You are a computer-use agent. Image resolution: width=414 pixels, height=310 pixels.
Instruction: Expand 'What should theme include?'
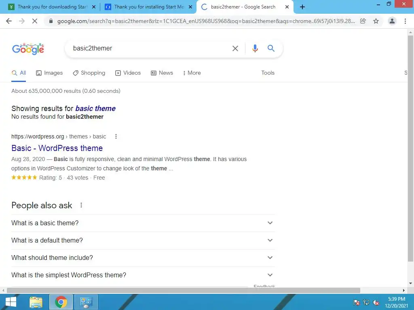point(143,258)
